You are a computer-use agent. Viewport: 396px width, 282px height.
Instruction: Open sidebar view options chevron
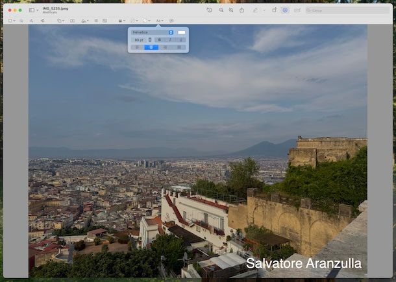(38, 10)
